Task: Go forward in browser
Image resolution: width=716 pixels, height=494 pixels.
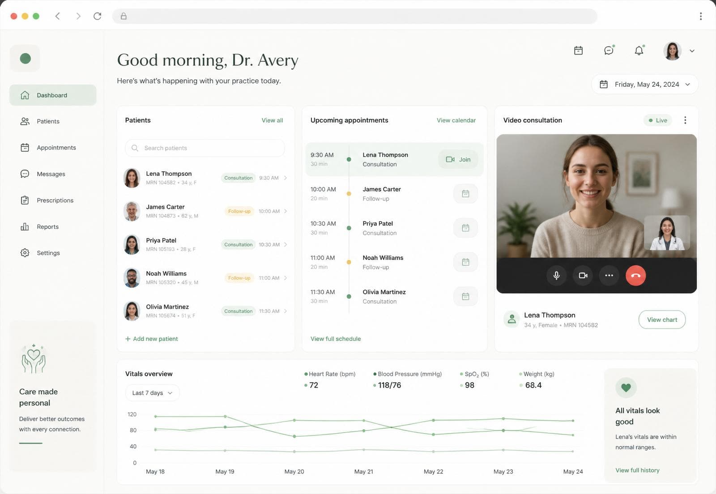Action: 78,16
